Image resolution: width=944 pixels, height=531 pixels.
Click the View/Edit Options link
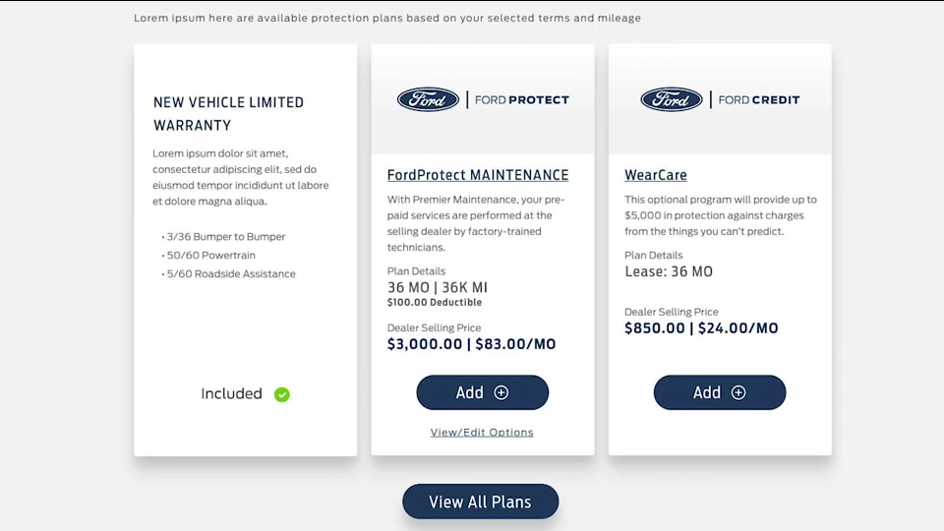[x=482, y=433]
